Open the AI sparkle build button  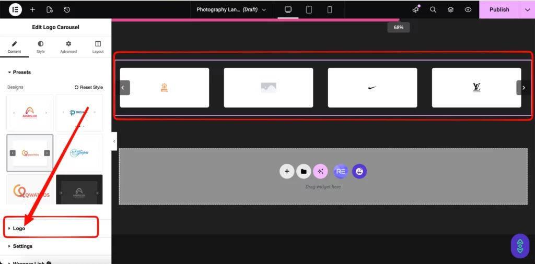320,171
